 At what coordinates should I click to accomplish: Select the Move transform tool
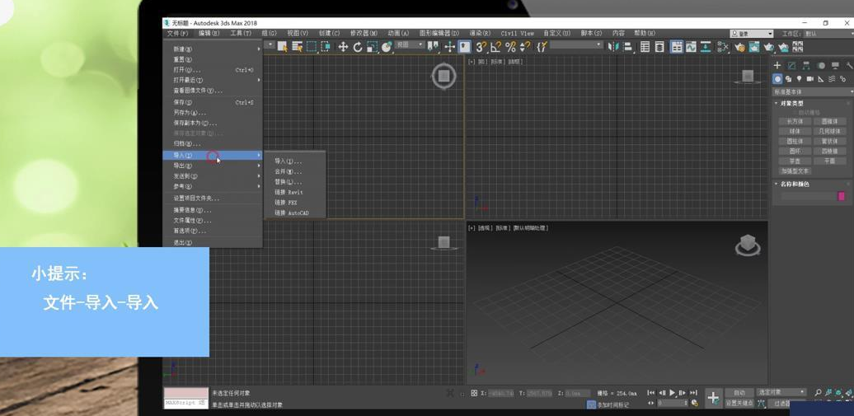tap(343, 47)
